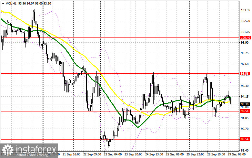Click the 29 Sep 08:00 time label
Screen dimensions: 252x158
(x=237, y=154)
